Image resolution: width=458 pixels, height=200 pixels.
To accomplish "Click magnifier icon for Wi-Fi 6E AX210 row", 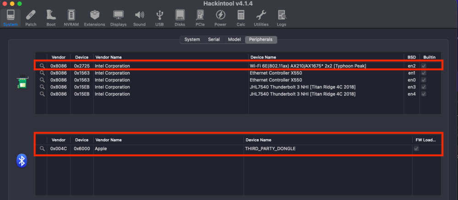I will click(x=42, y=66).
